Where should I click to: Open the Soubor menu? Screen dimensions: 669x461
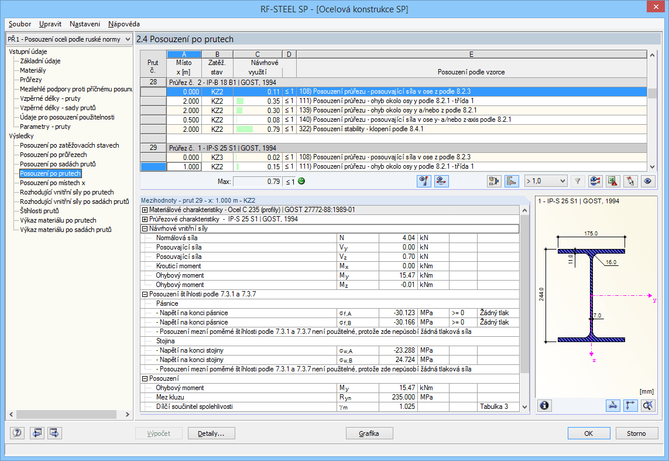pos(20,24)
